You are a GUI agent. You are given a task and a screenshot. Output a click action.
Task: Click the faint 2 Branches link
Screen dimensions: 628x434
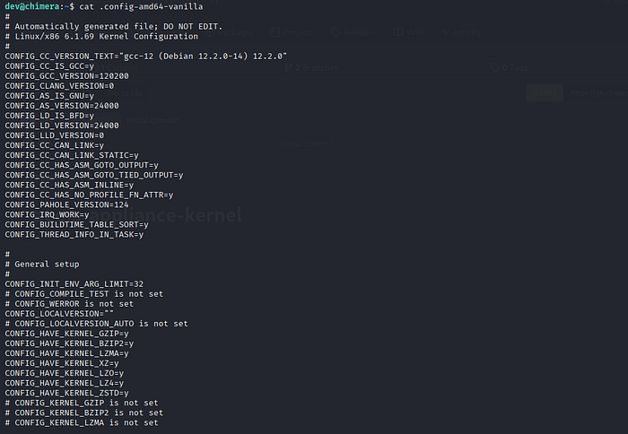[x=310, y=66]
